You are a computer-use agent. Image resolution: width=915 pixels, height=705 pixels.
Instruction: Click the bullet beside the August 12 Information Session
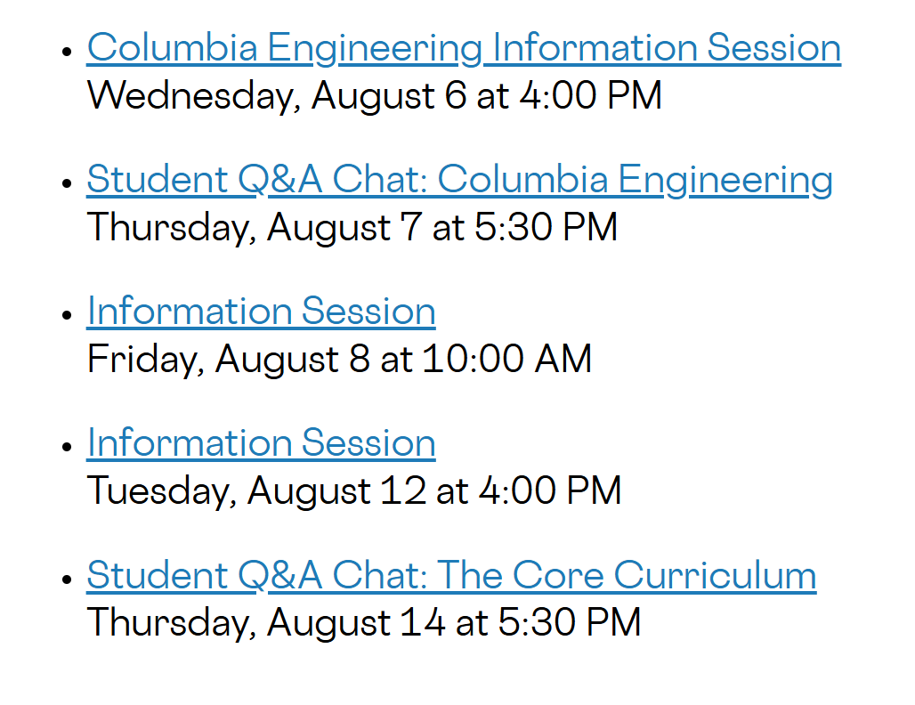point(67,447)
